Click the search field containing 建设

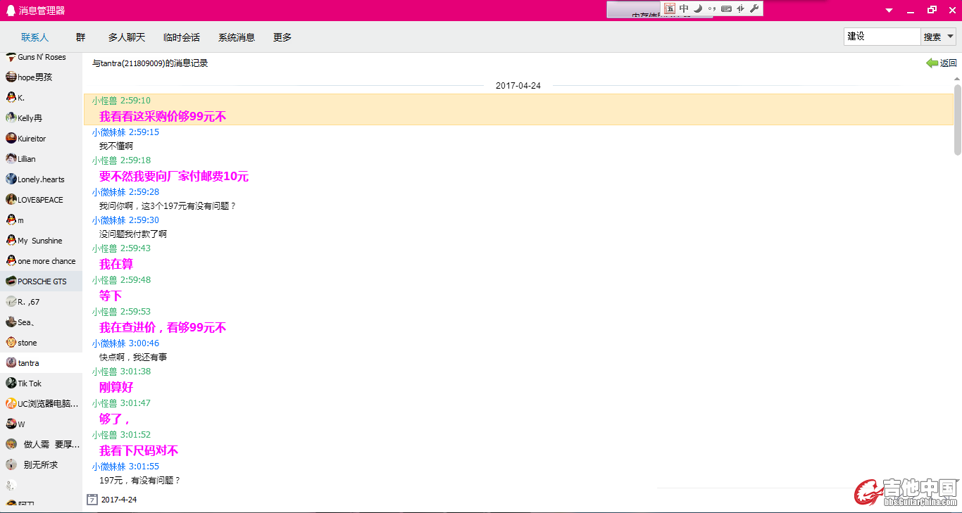coord(882,37)
